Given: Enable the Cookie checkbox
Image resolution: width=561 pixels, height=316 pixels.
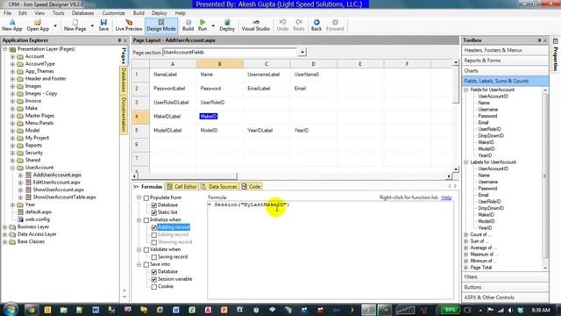Looking at the screenshot, I should point(154,287).
